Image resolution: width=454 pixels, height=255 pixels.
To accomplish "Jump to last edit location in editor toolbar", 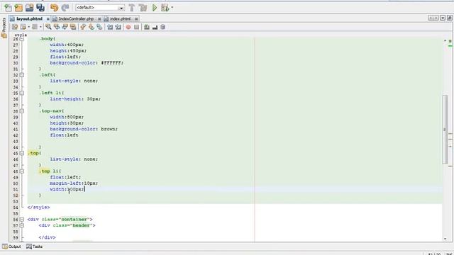I will [x=14, y=27].
